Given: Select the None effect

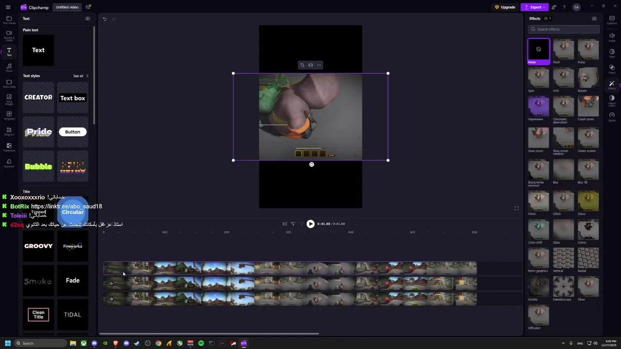Looking at the screenshot, I should coord(539,51).
